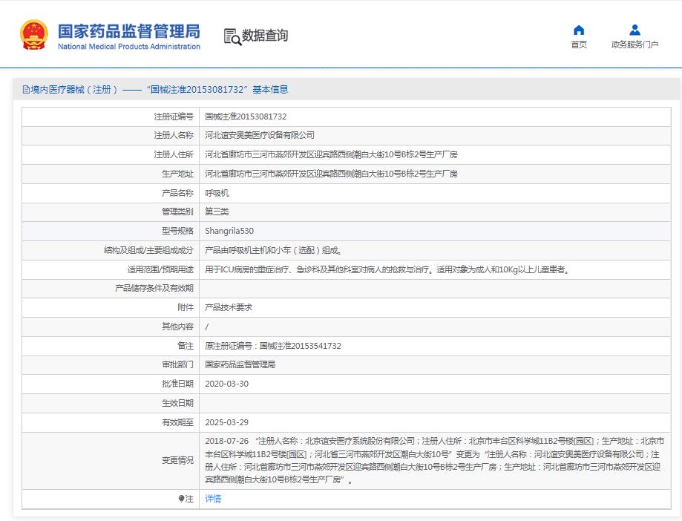Click the document icon before 境内医疗器械

click(26, 90)
